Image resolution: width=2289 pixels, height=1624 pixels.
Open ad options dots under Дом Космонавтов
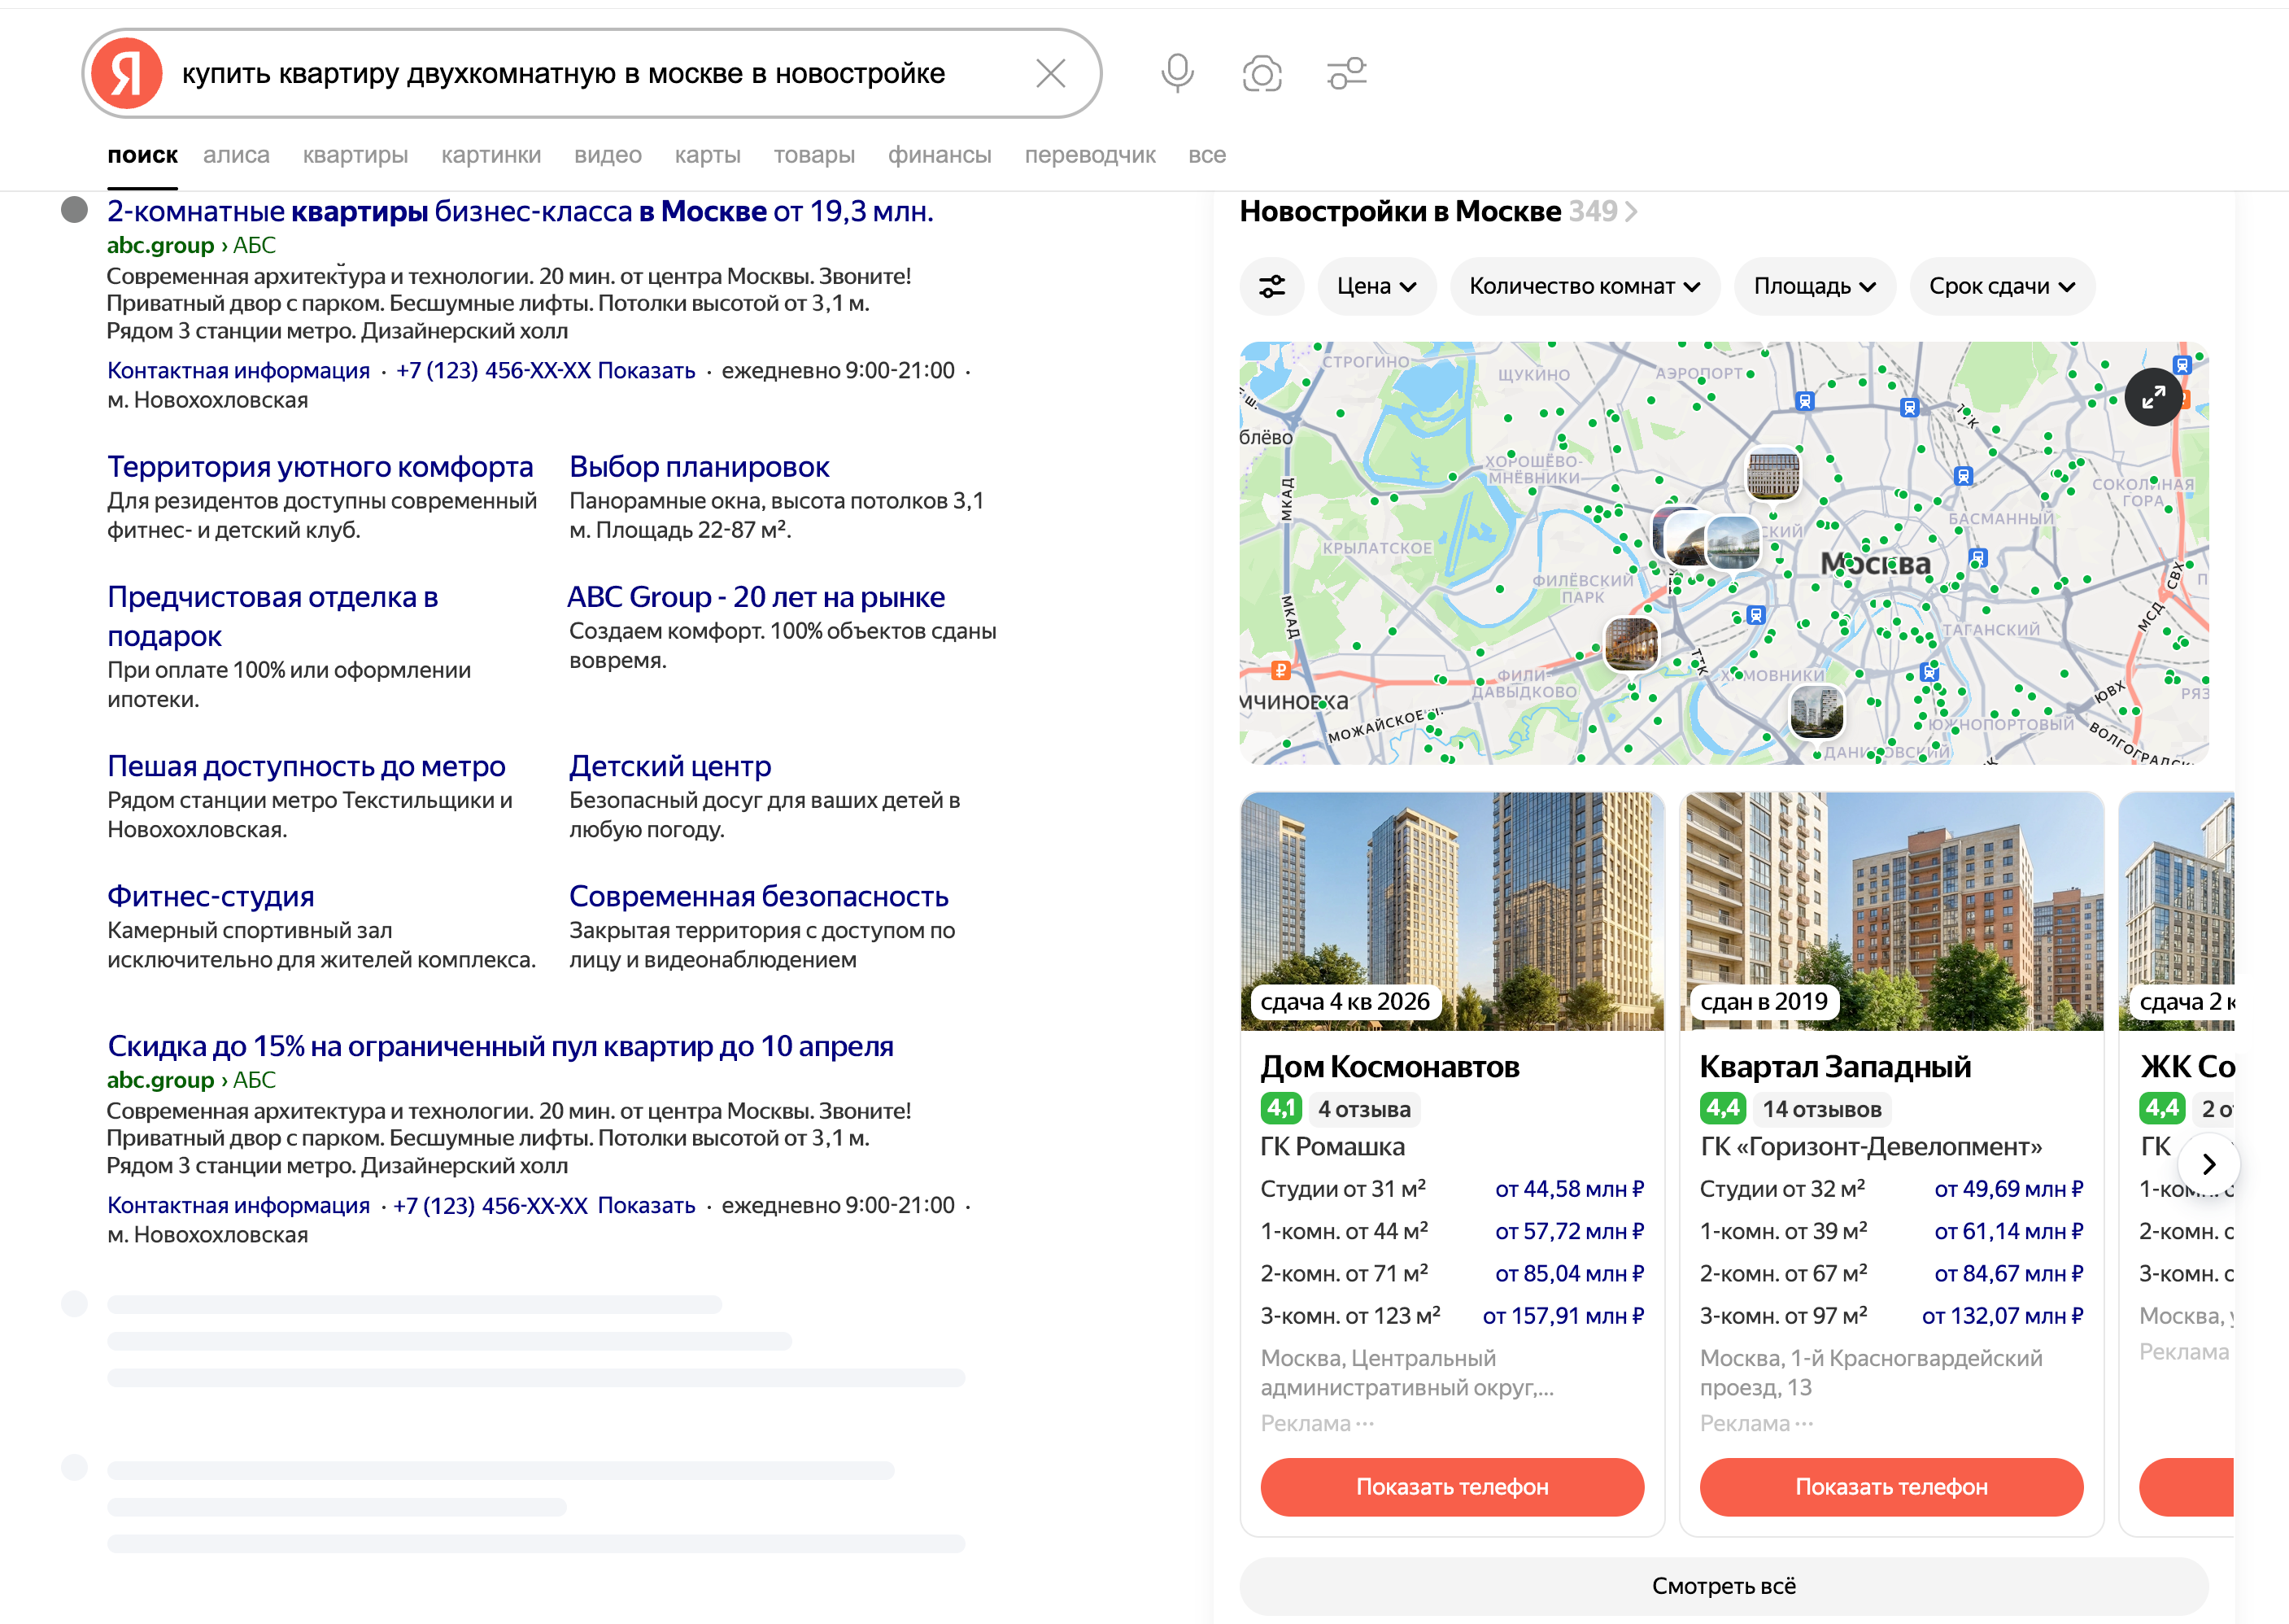tap(1366, 1423)
